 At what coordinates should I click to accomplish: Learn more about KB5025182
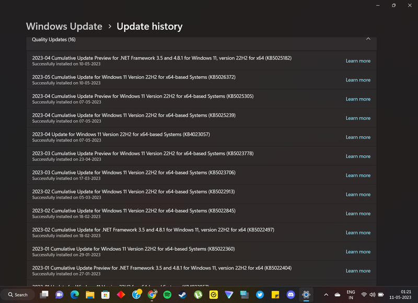pos(358,61)
